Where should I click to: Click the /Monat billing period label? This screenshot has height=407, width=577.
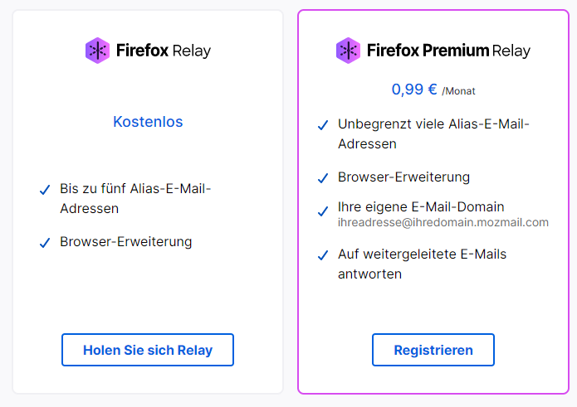(458, 91)
